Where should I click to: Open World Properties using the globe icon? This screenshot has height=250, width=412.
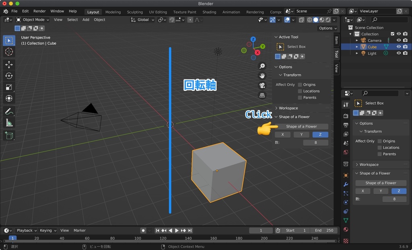point(346,152)
